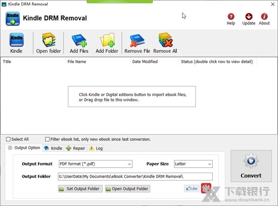Click the red Google Plus icon

[x=206, y=188]
